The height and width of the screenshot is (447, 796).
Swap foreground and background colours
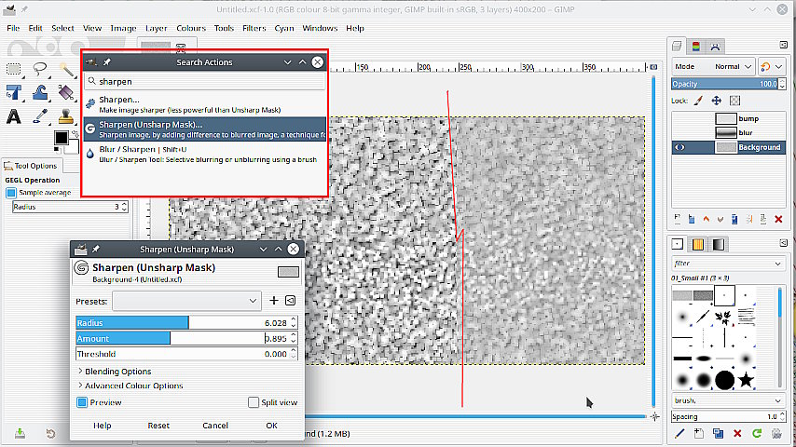(75, 133)
